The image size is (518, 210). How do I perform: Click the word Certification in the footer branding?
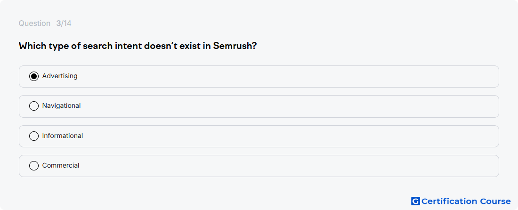click(x=449, y=201)
